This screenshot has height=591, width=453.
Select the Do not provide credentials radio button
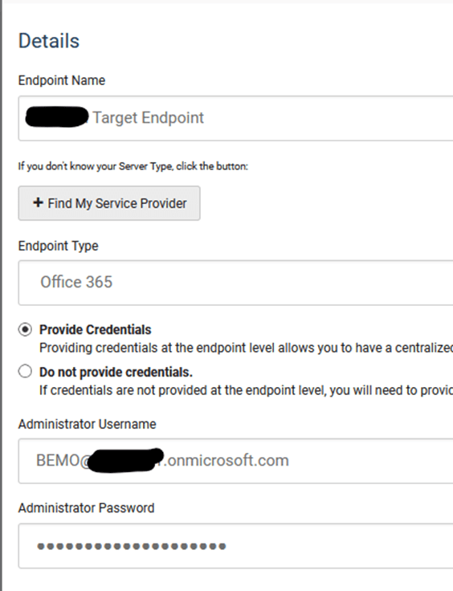(x=25, y=371)
